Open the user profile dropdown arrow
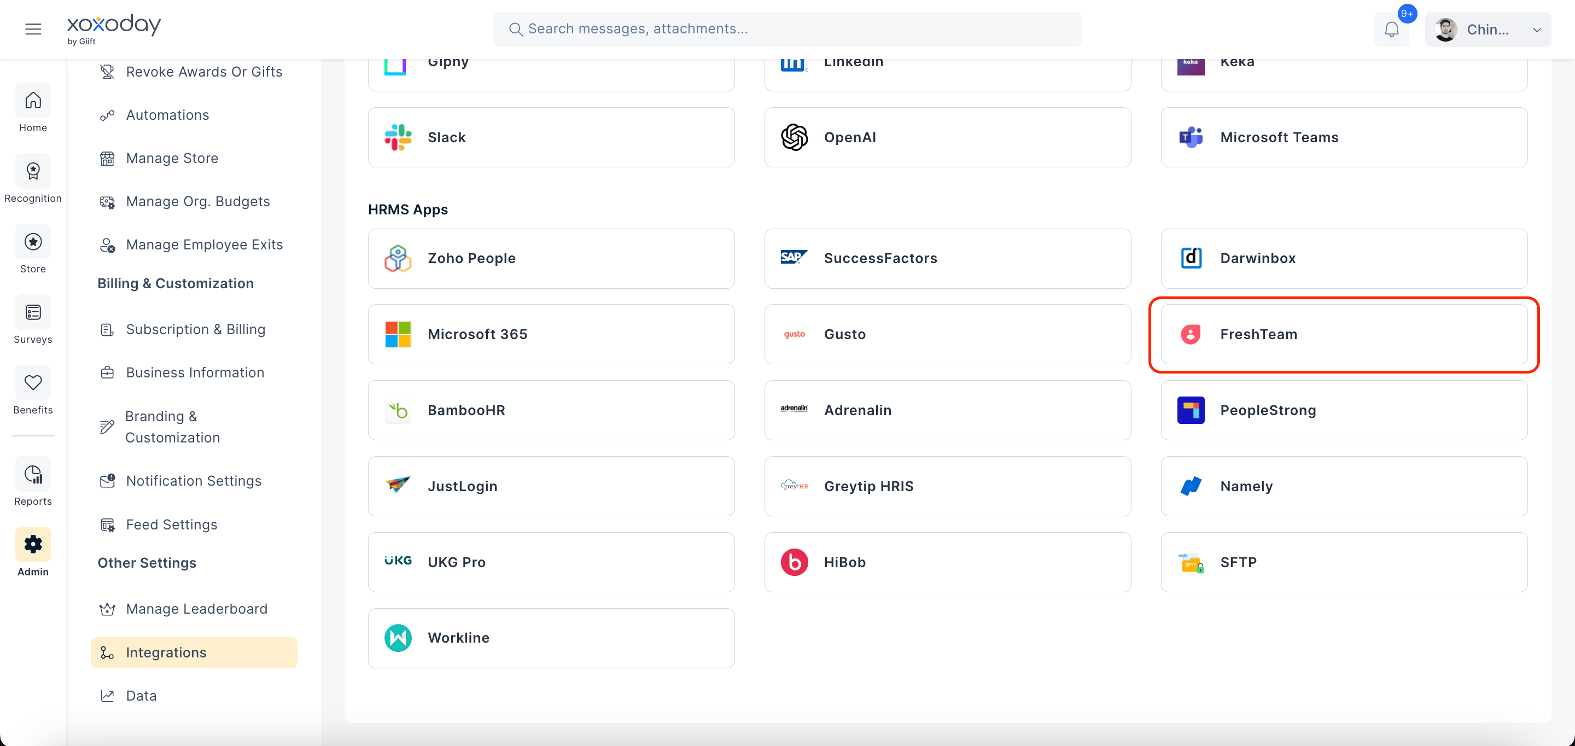 pyautogui.click(x=1537, y=30)
